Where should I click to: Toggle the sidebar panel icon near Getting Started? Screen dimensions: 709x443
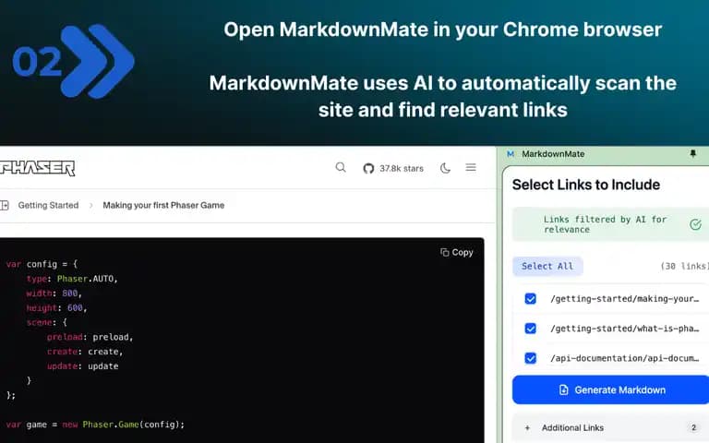coord(5,205)
